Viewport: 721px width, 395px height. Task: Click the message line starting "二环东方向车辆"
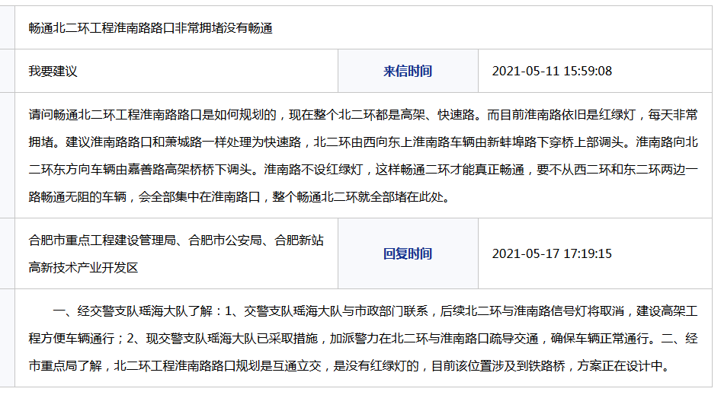point(363,170)
